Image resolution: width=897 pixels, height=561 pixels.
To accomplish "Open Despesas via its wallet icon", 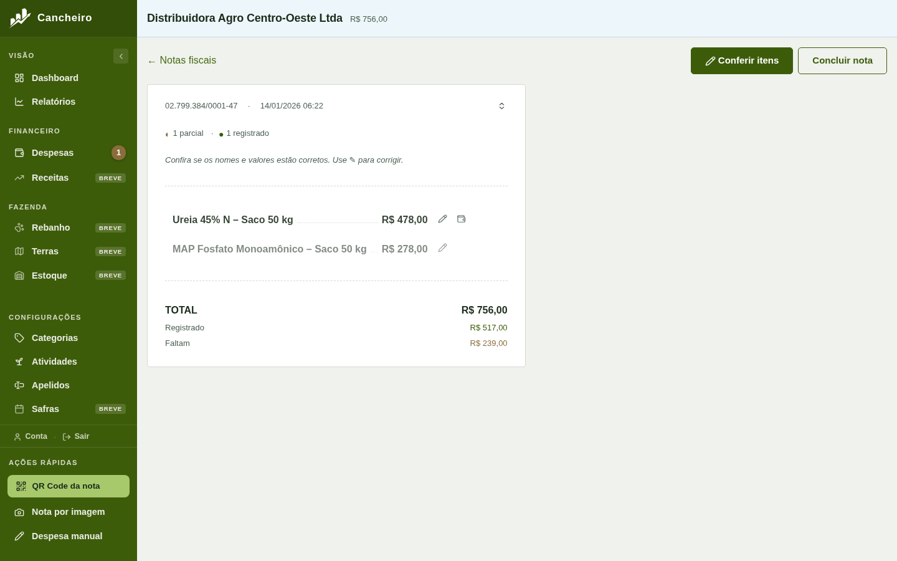I will coord(19,153).
